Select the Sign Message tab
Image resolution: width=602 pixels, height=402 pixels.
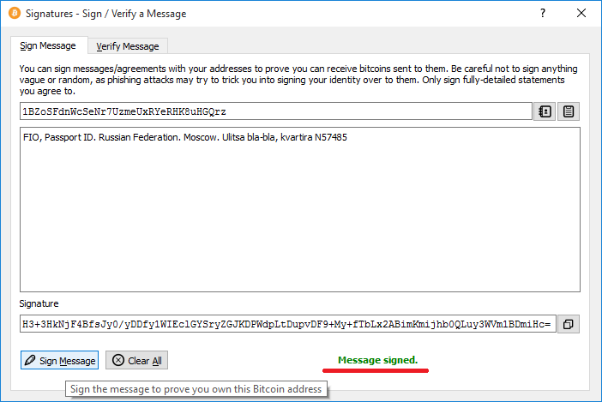pyautogui.click(x=48, y=45)
